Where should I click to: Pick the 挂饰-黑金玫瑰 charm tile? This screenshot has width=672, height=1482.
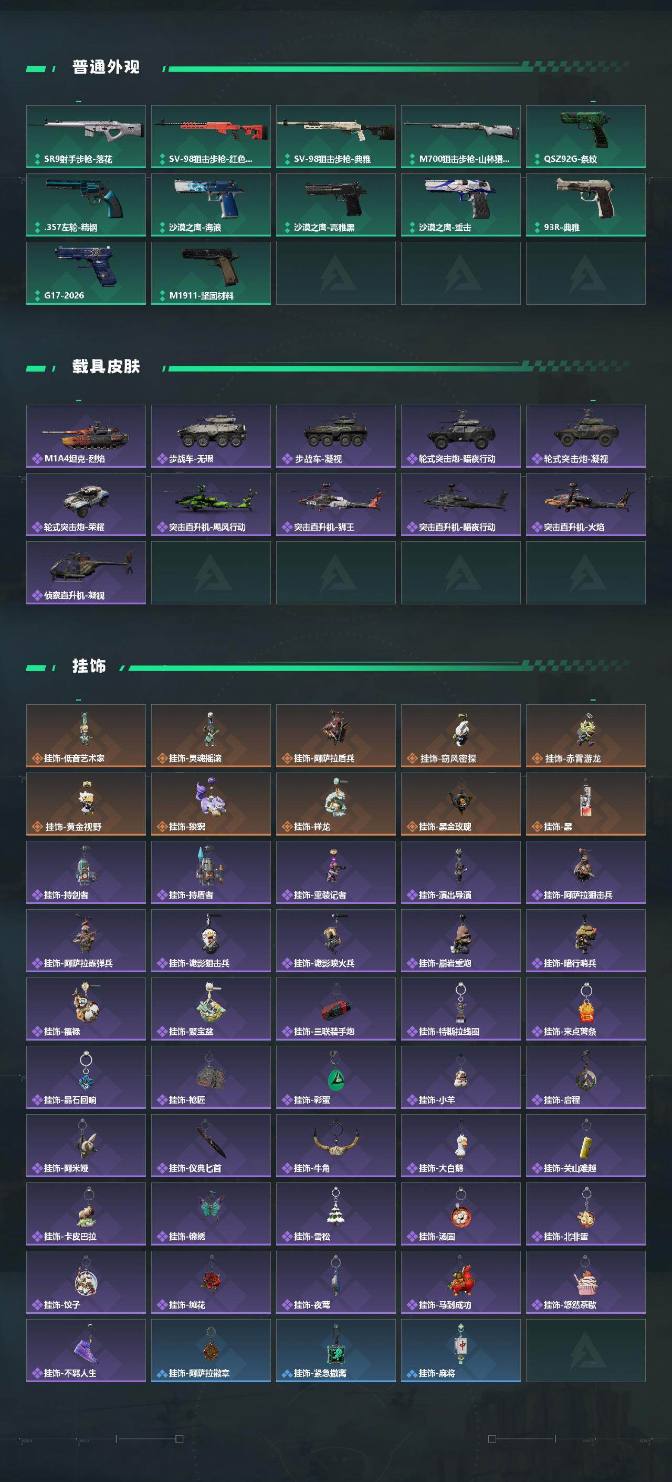pyautogui.click(x=461, y=804)
